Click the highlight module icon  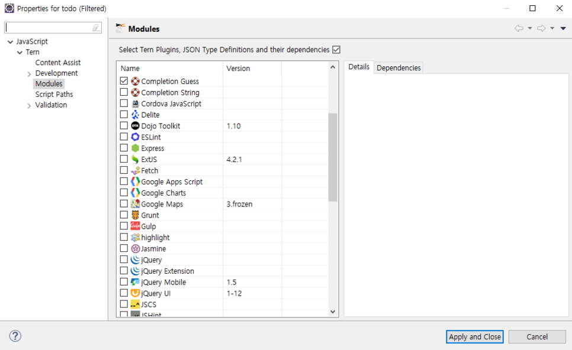click(136, 238)
